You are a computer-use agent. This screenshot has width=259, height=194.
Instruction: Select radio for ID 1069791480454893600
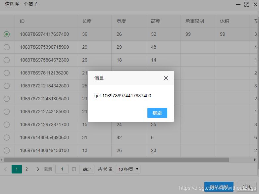7,137
